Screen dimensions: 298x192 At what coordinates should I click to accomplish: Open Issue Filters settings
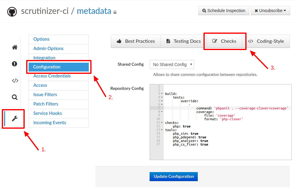58,95
